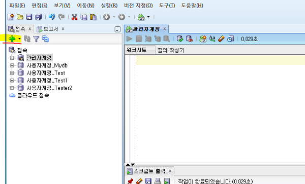This screenshot has height=184, width=305.
Task: Click green plus new connection button
Action: 12,39
